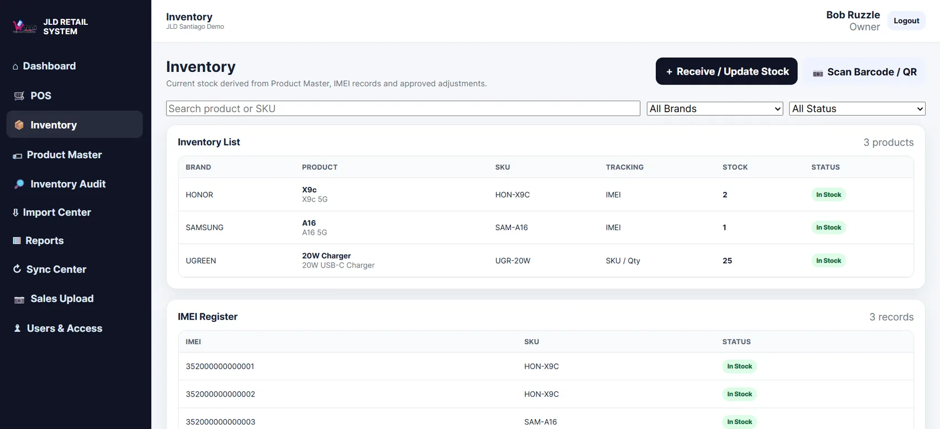The width and height of the screenshot is (940, 429).
Task: Click the 3 records count label
Action: (891, 317)
